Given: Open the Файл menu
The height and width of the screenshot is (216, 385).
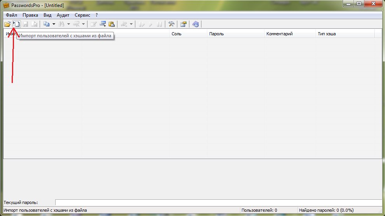Looking at the screenshot, I should [11, 15].
